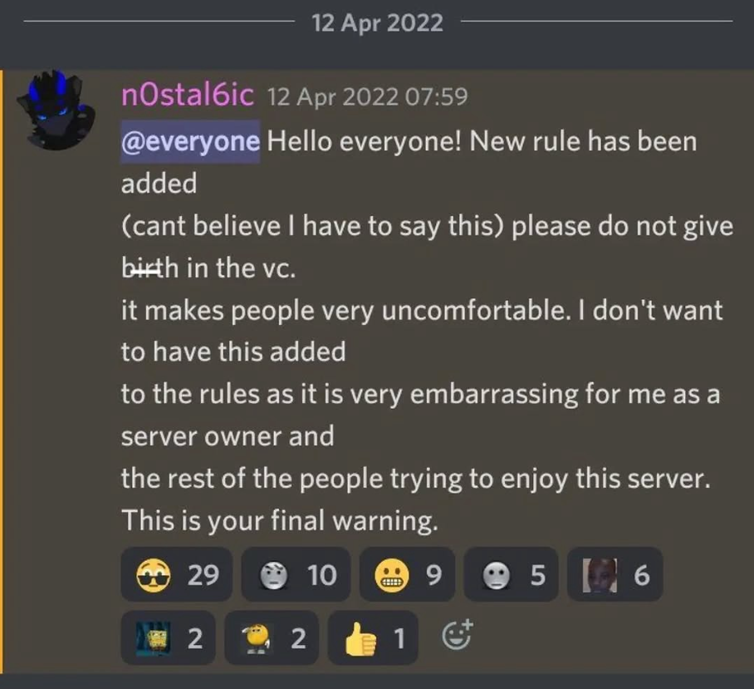
Task: Click the 12 Apr 2022 date divider
Action: point(378,22)
